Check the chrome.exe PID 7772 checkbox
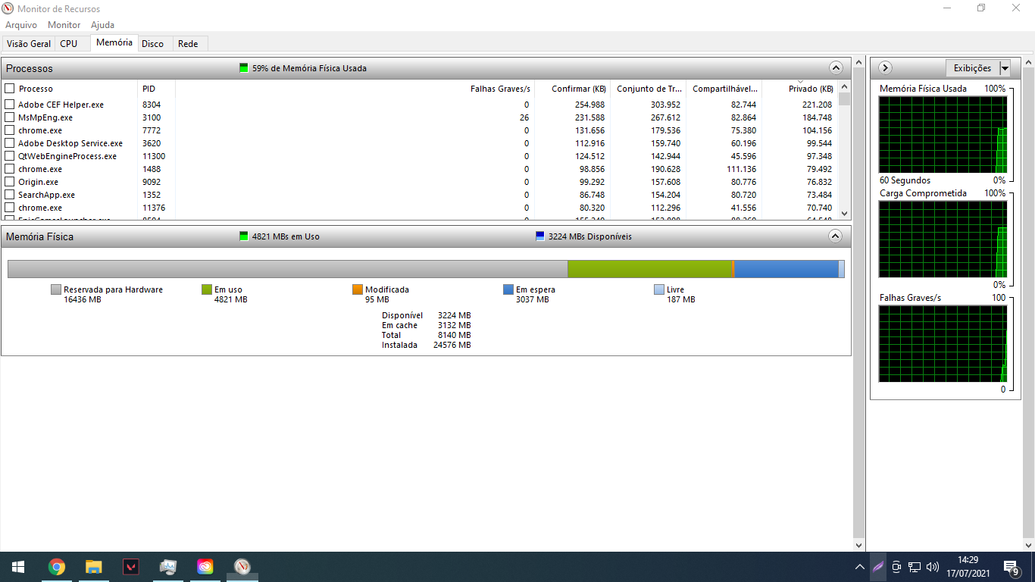The width and height of the screenshot is (1035, 582). click(10, 130)
